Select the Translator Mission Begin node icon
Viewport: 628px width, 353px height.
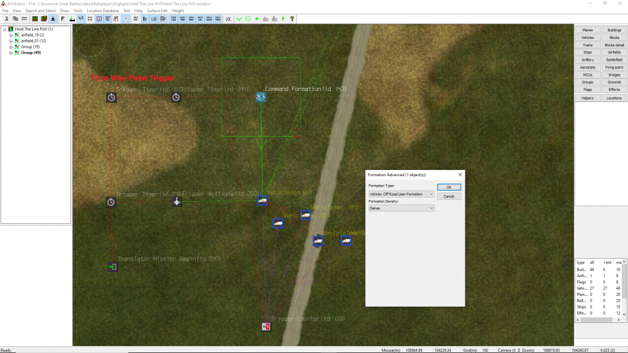[112, 266]
